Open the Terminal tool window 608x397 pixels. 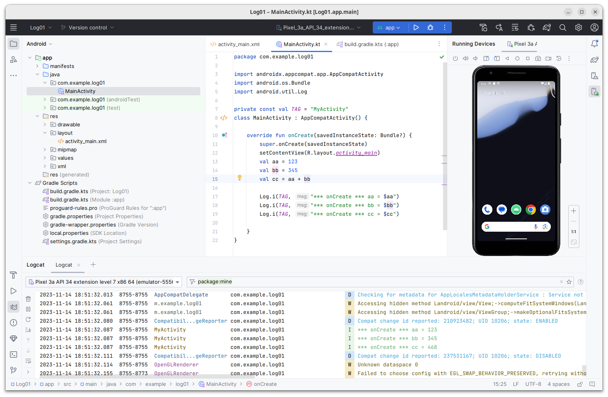[x=14, y=354]
